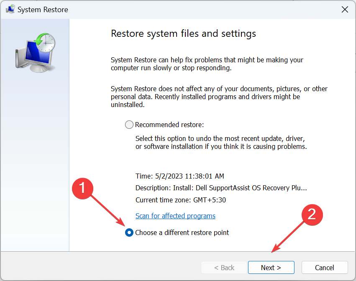
Task: Click the 'Select this option to undo' description
Action: [221, 143]
